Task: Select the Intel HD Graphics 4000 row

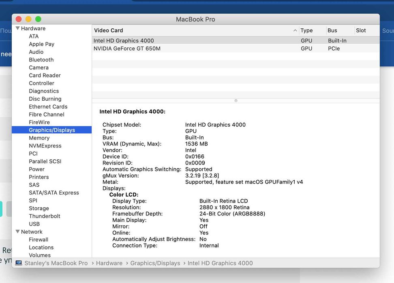Action: point(236,40)
